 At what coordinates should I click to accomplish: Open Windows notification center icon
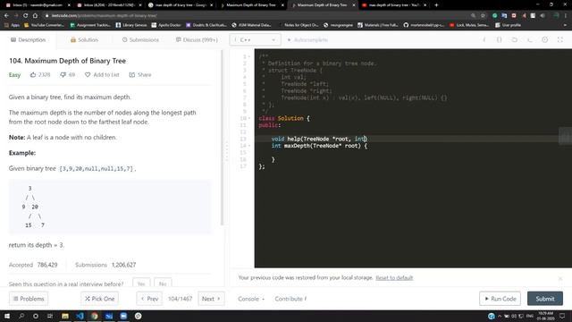click(562, 316)
